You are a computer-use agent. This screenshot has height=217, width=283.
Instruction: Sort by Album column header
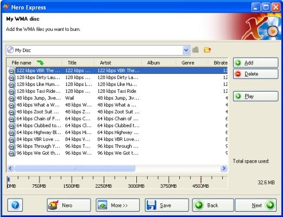(159, 63)
